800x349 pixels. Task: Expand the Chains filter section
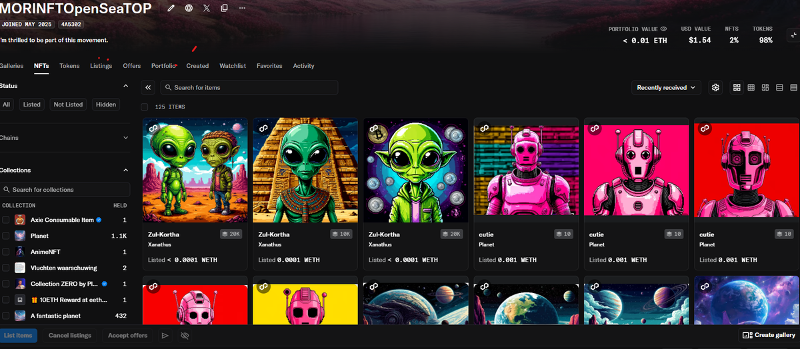(126, 138)
